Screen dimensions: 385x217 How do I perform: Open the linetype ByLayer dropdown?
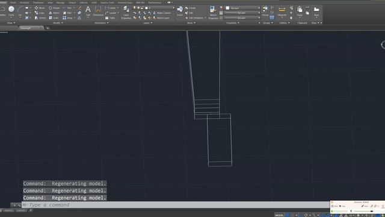click(242, 17)
